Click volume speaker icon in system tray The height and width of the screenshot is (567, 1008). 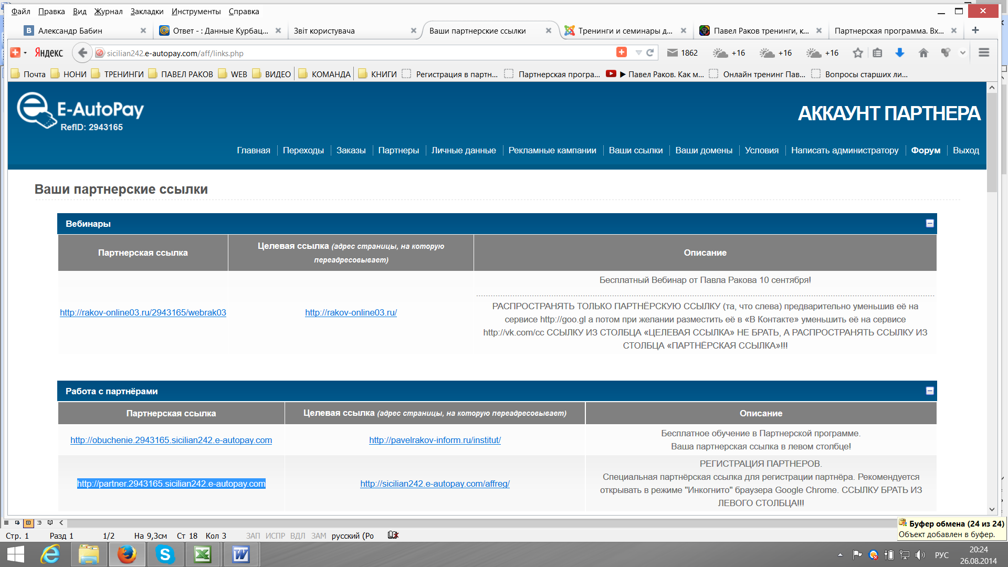920,554
